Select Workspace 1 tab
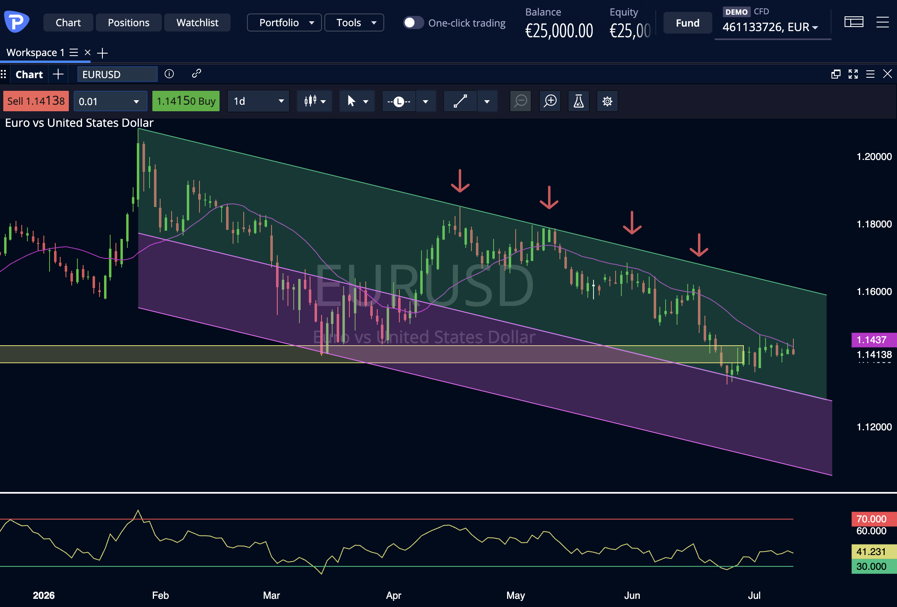Screen dimensions: 897x607 (x=35, y=52)
